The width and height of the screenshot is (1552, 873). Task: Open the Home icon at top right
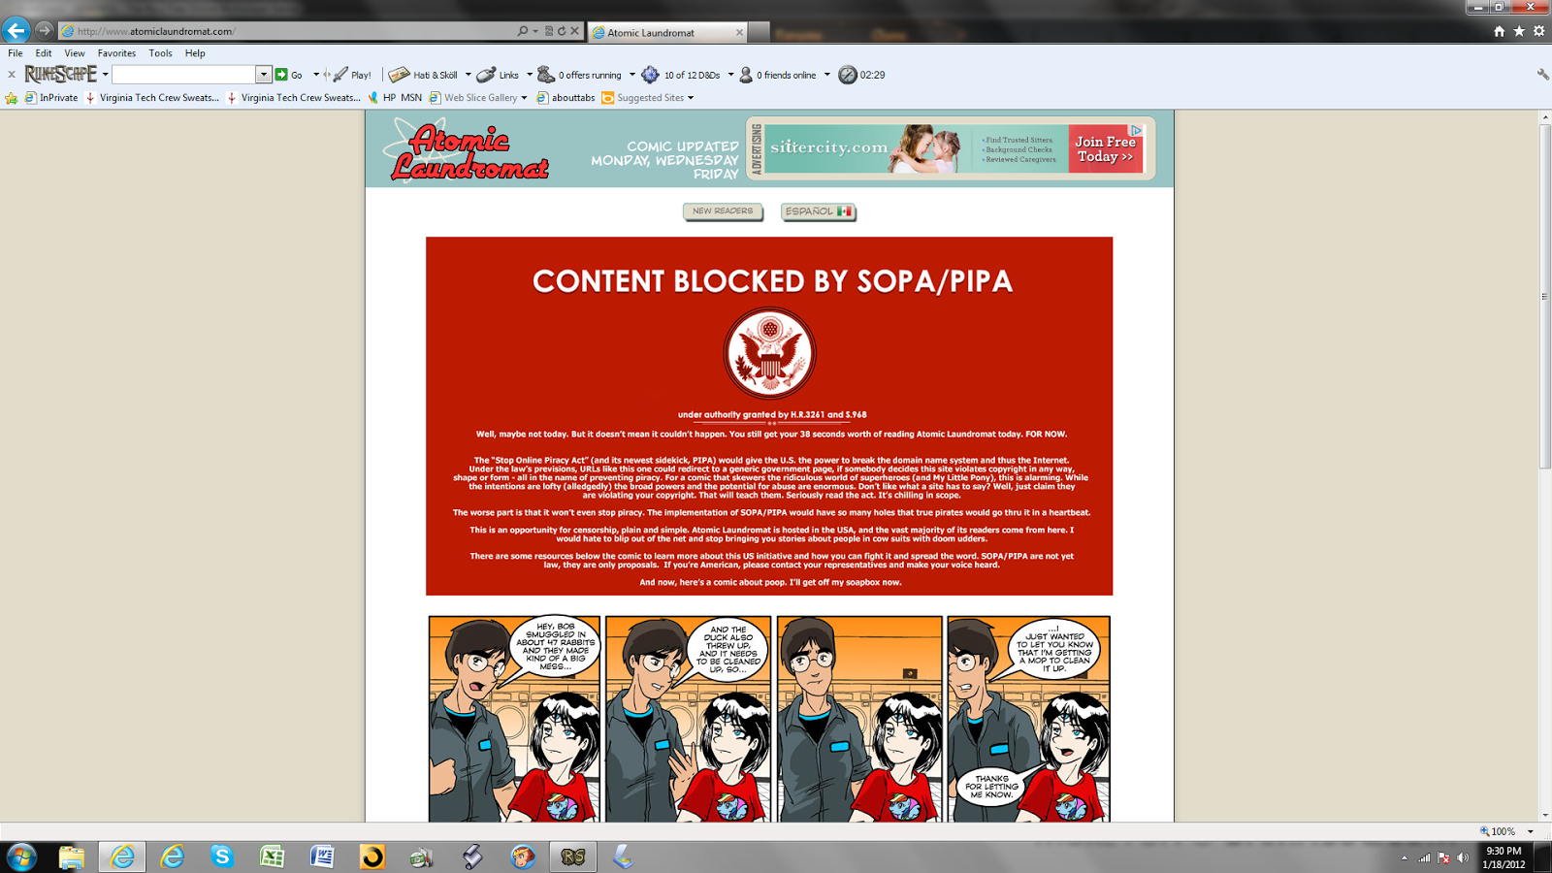[x=1500, y=31]
